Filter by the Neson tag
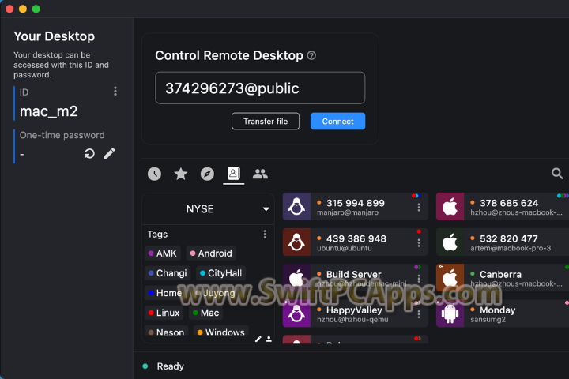Screen dimensions: 569x379 pos(166,332)
